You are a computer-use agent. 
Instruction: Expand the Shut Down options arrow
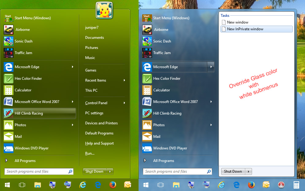[x=110, y=171]
